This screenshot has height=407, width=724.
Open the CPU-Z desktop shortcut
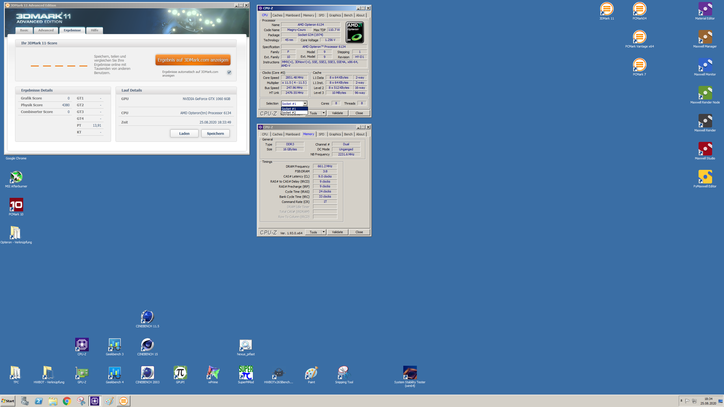coord(82,347)
